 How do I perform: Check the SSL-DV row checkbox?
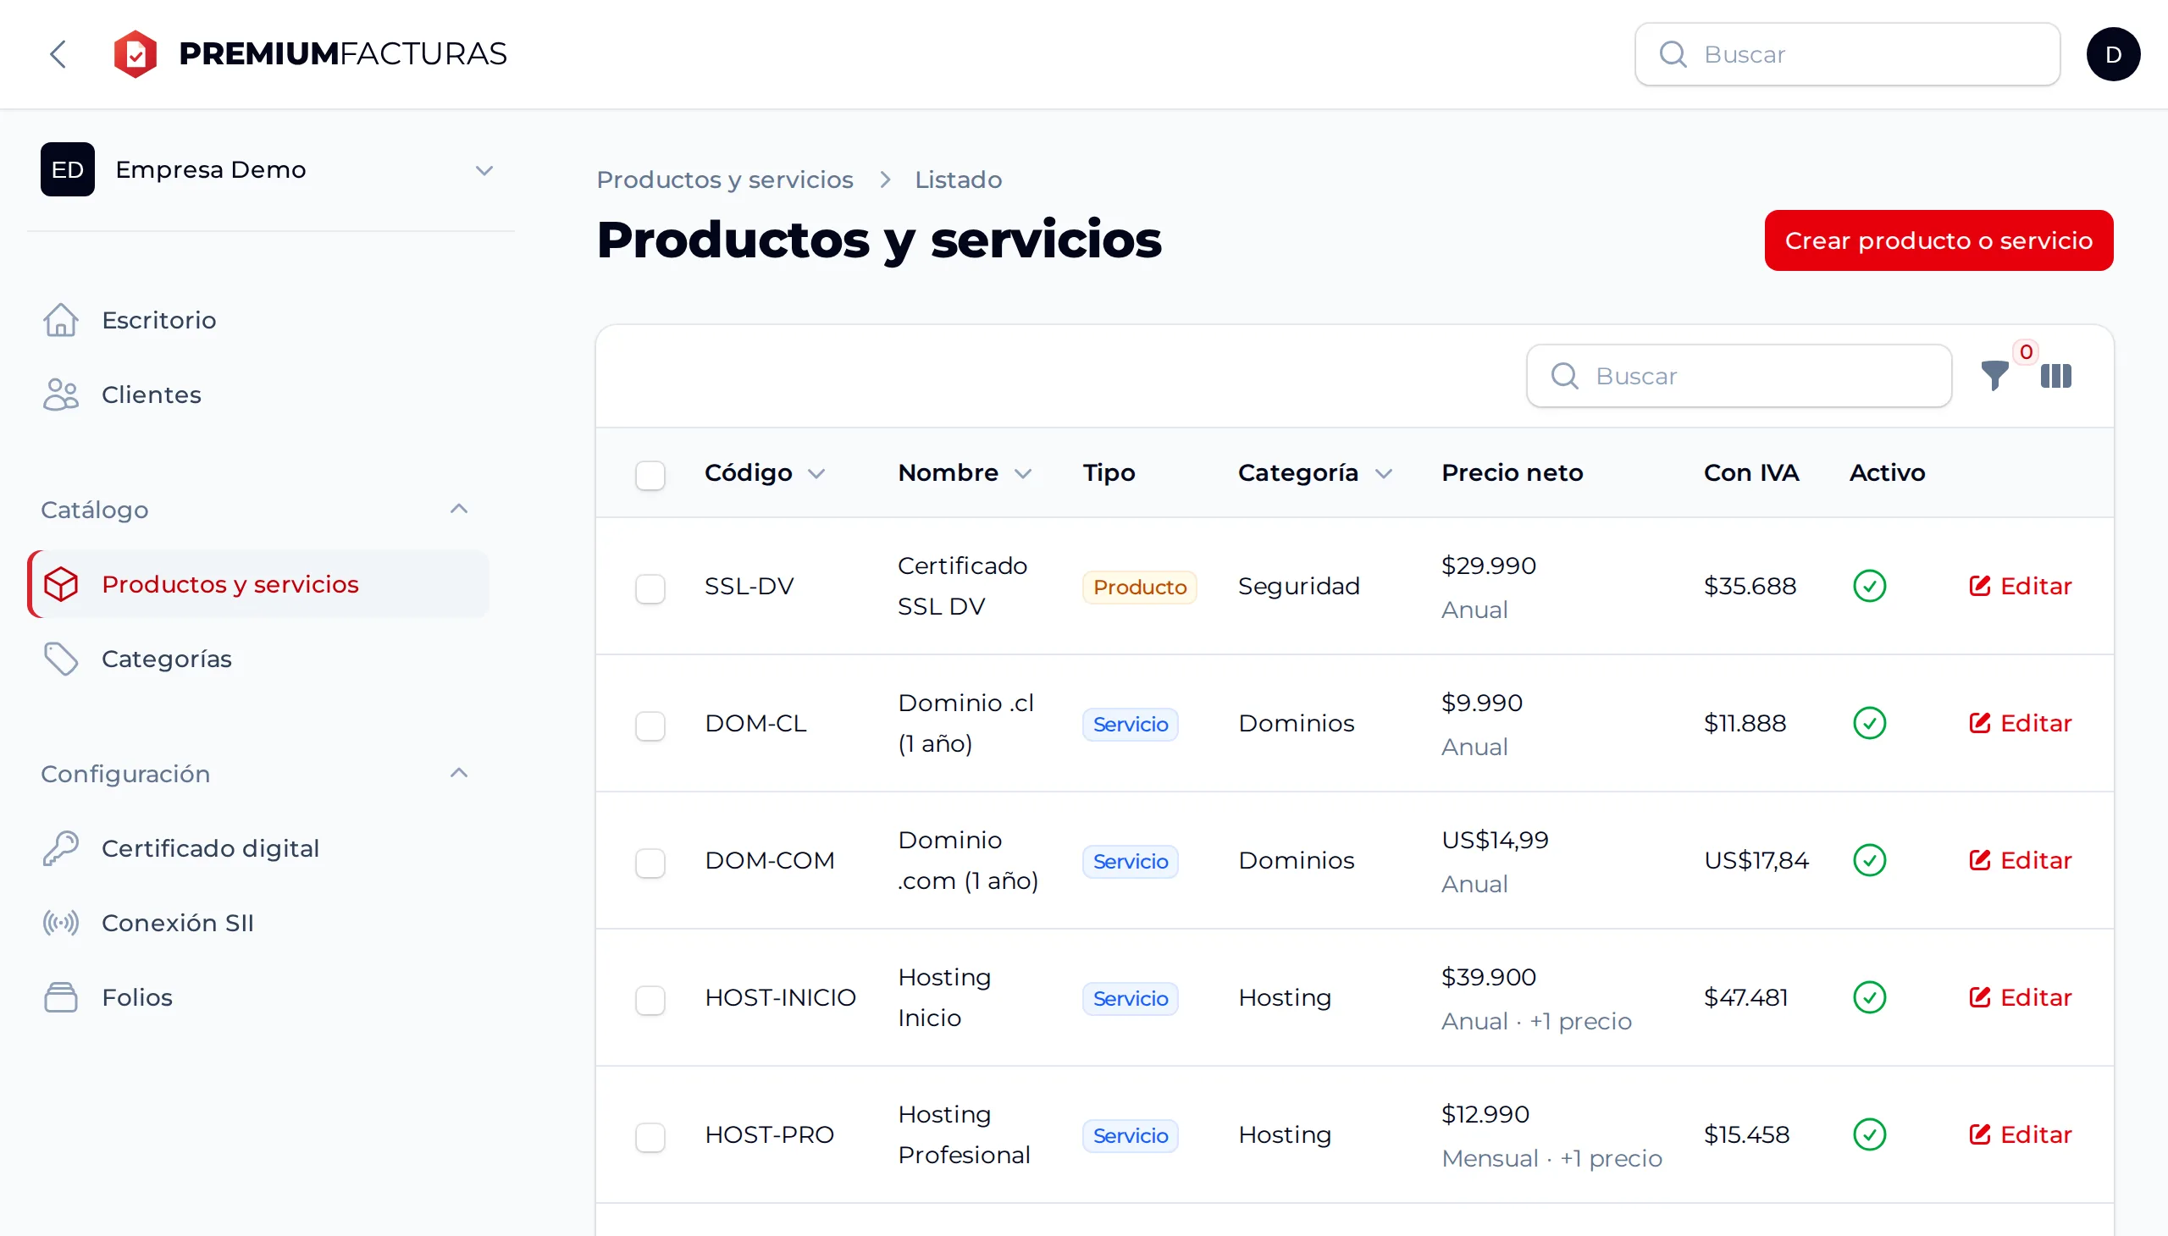tap(650, 588)
